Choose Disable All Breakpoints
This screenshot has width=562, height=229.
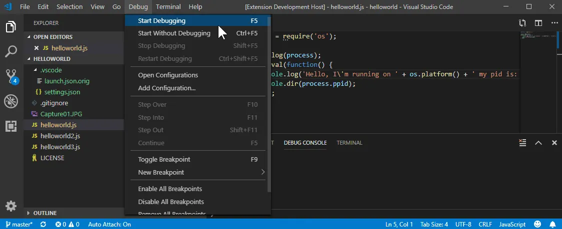[x=197, y=202]
